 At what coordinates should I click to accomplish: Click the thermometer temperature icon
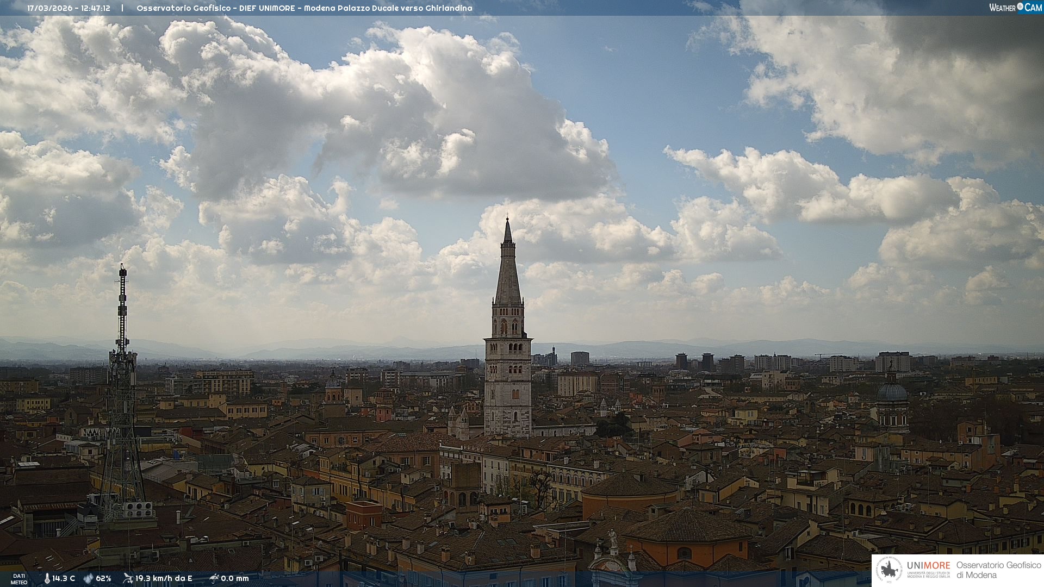click(47, 579)
